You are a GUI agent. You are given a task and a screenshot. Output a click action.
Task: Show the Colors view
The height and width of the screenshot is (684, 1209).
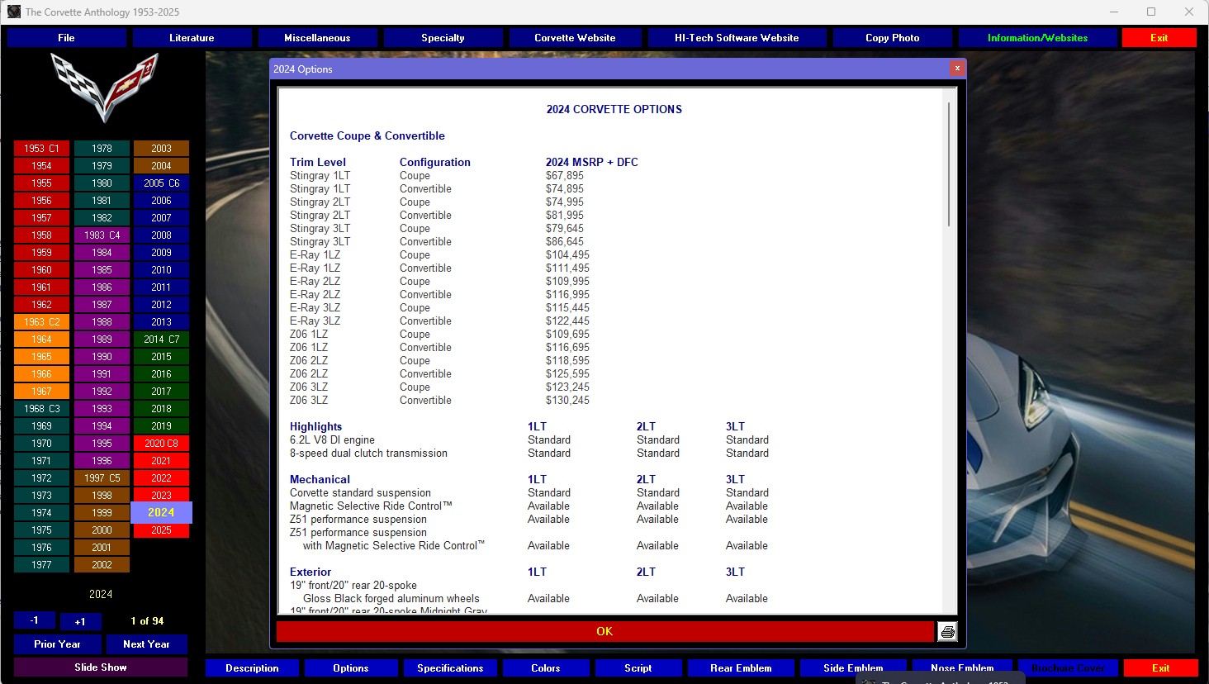click(546, 668)
